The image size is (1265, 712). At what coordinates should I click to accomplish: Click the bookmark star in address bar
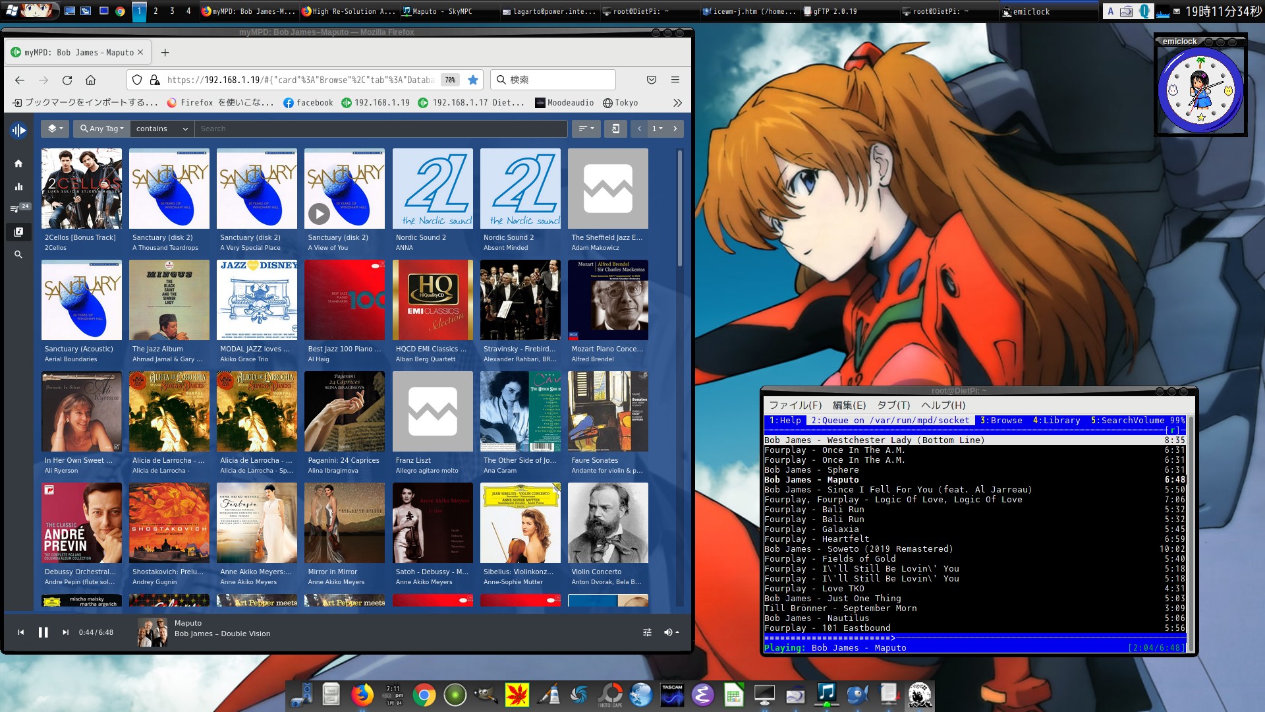(473, 80)
